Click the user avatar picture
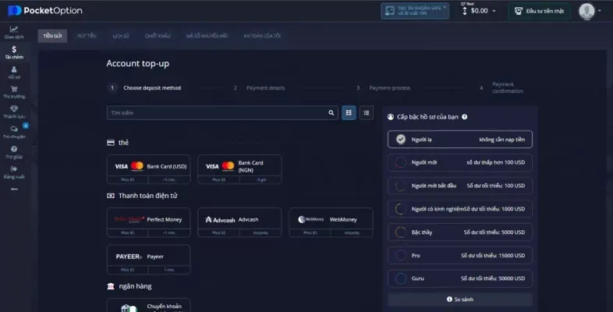Viewport: 613px width, 312px height. 586,11
